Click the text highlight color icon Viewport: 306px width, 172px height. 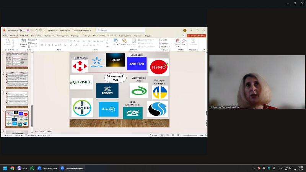point(71,45)
